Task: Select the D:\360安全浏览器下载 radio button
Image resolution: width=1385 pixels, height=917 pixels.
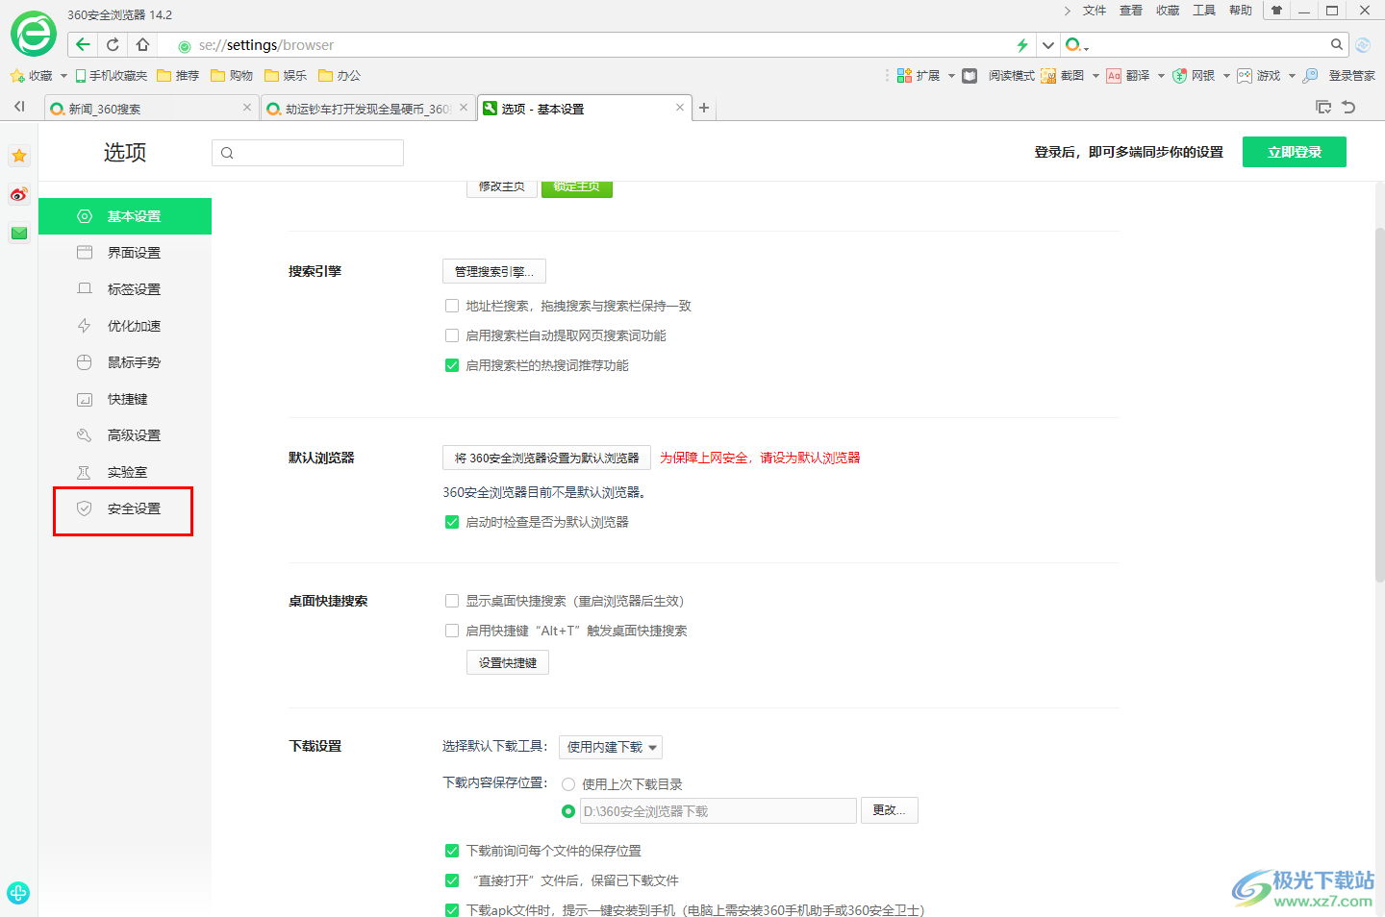Action: 568,811
